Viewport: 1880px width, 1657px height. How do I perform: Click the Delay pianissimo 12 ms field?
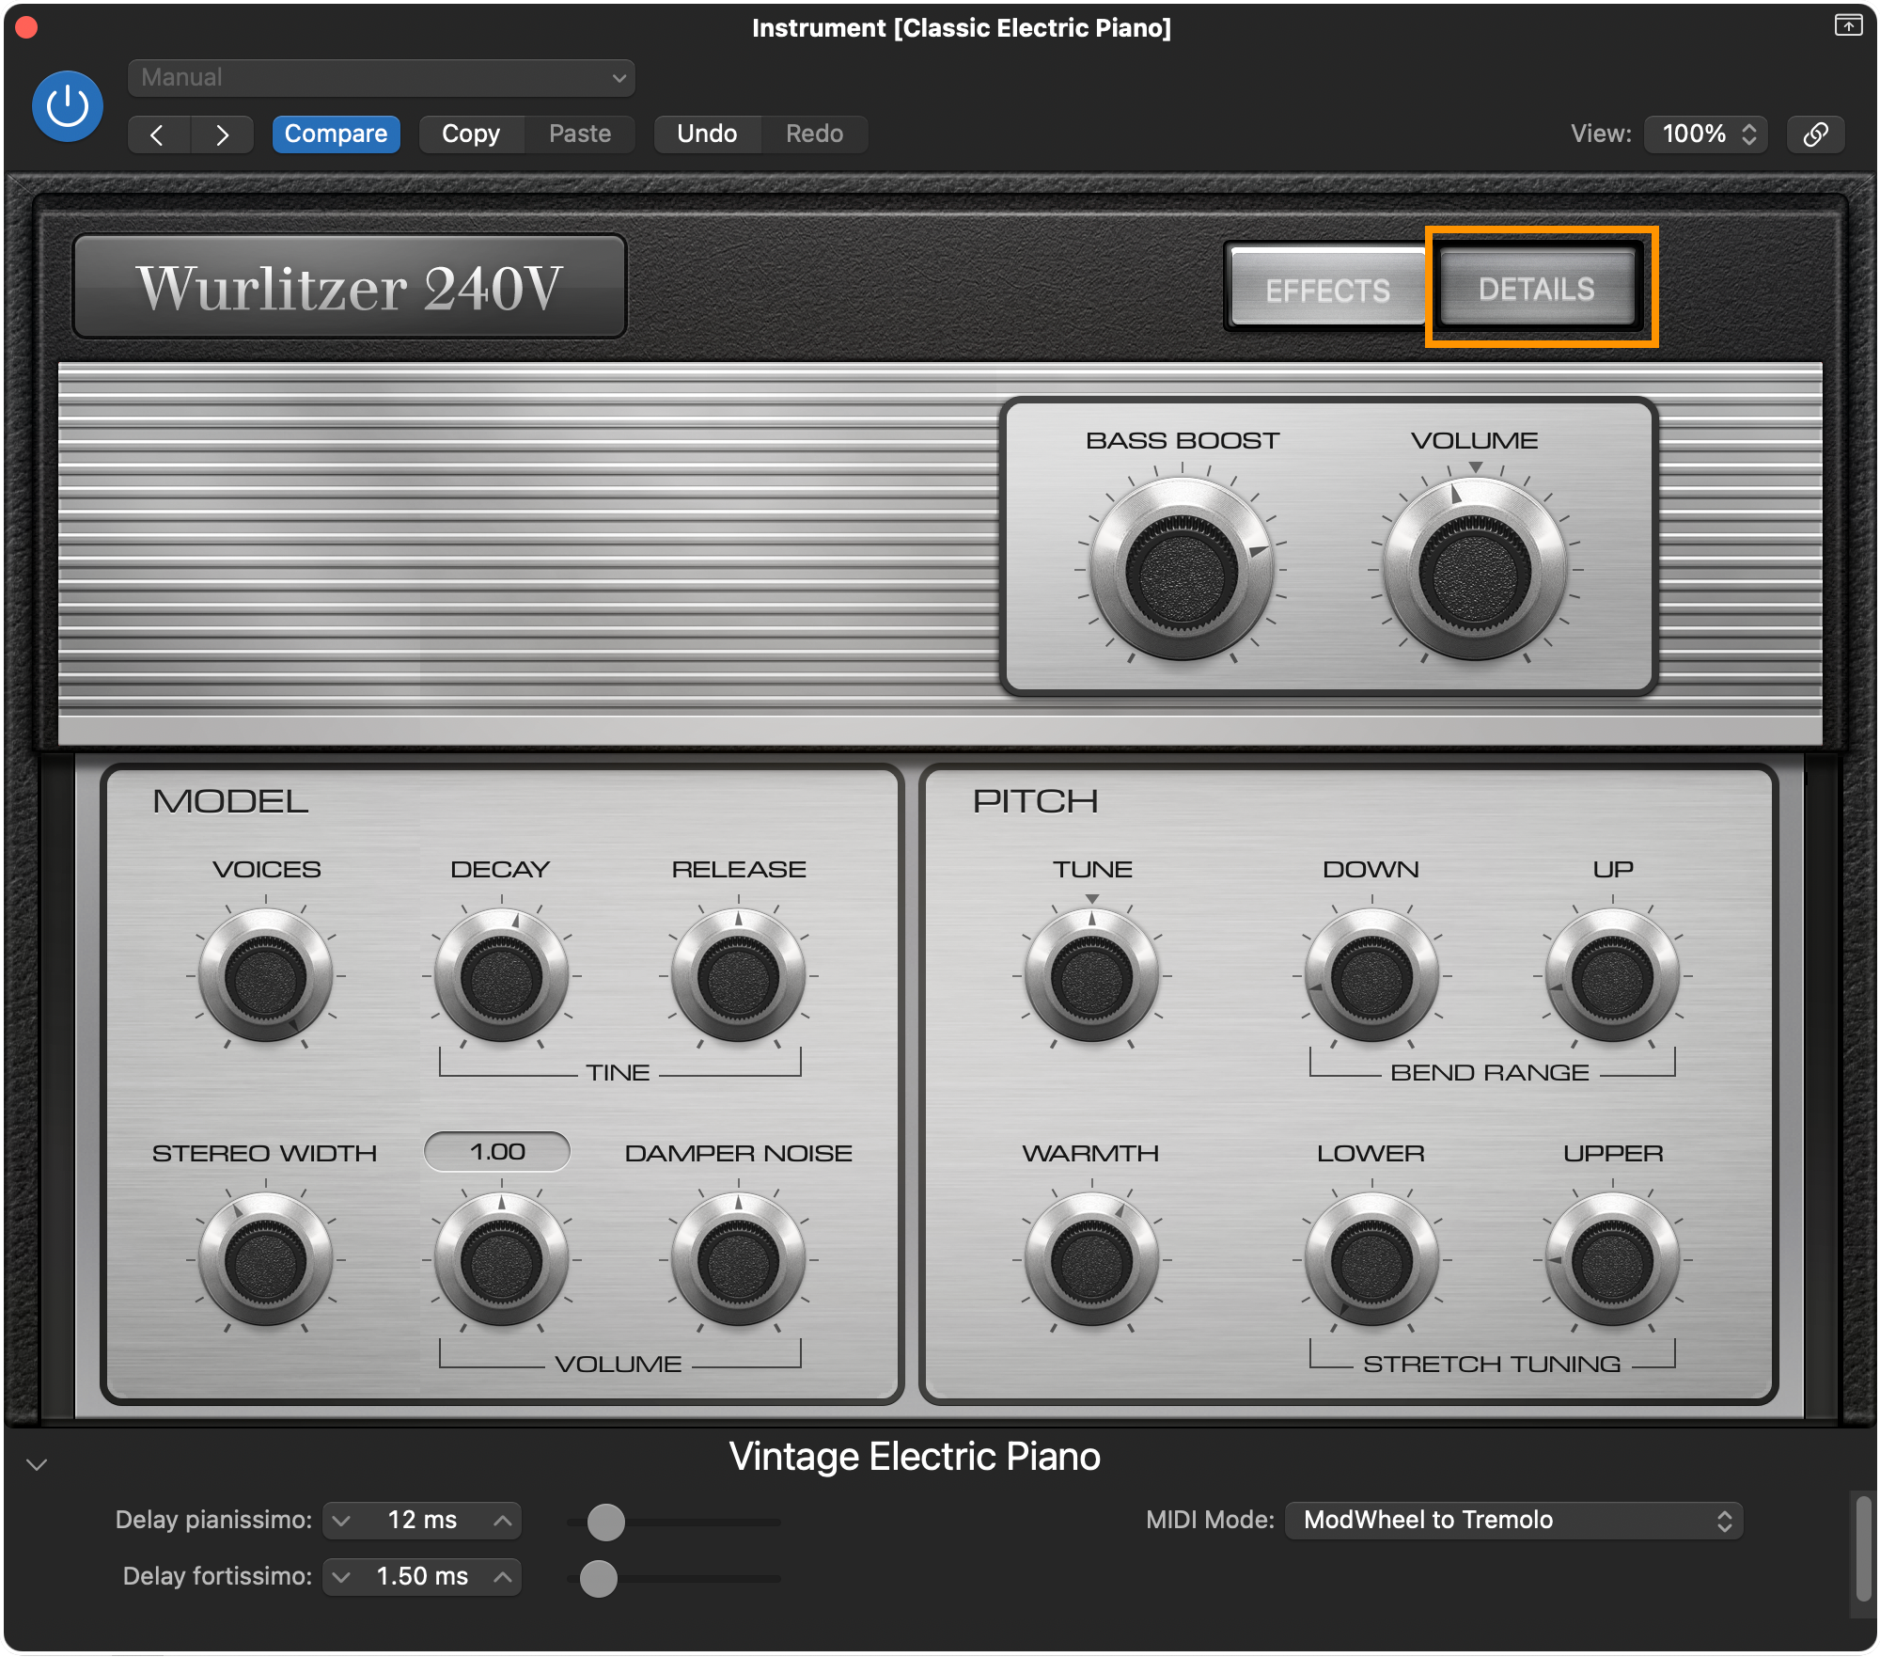click(422, 1521)
